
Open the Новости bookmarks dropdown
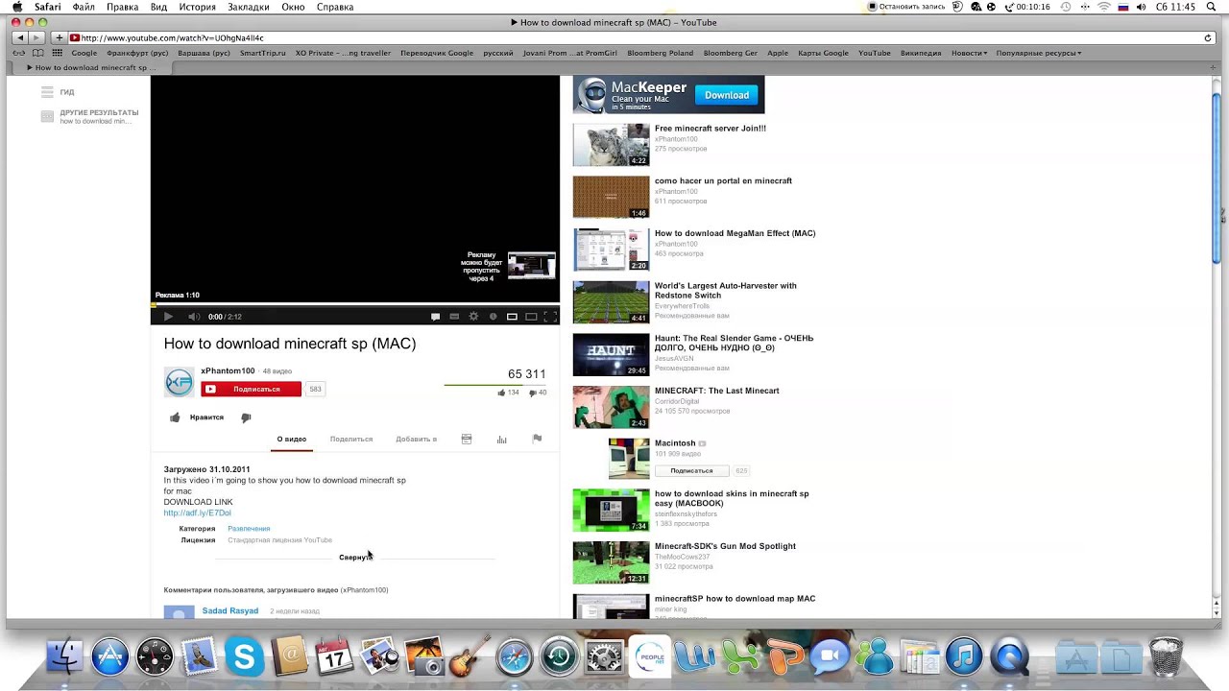[969, 54]
